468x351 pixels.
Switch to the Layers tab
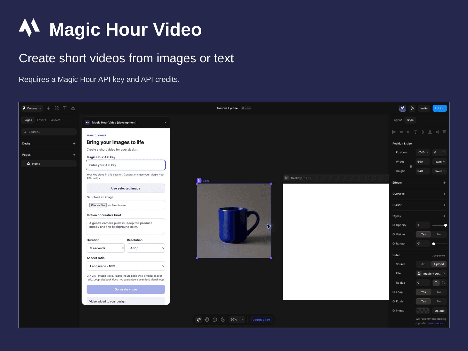coord(42,120)
